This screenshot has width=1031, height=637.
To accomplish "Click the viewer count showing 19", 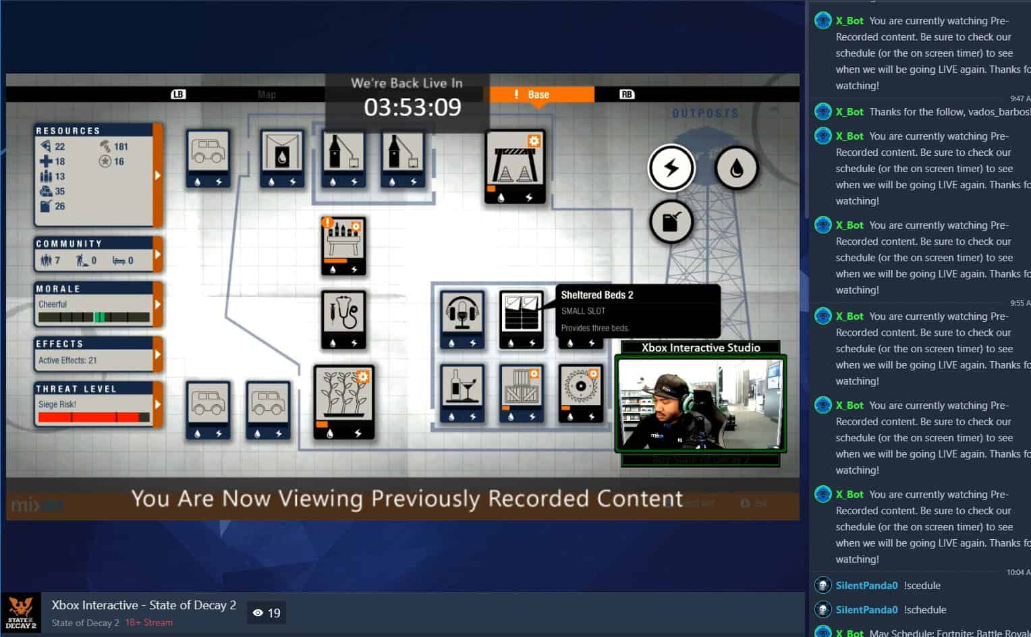I will tap(274, 613).
